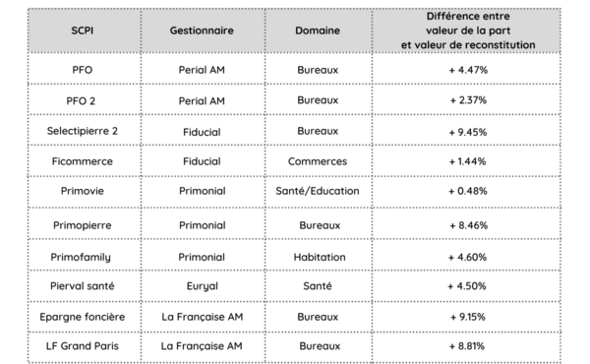590x364 pixels.
Task: Click the LF Grand Paris cell
Action: pyautogui.click(x=82, y=346)
